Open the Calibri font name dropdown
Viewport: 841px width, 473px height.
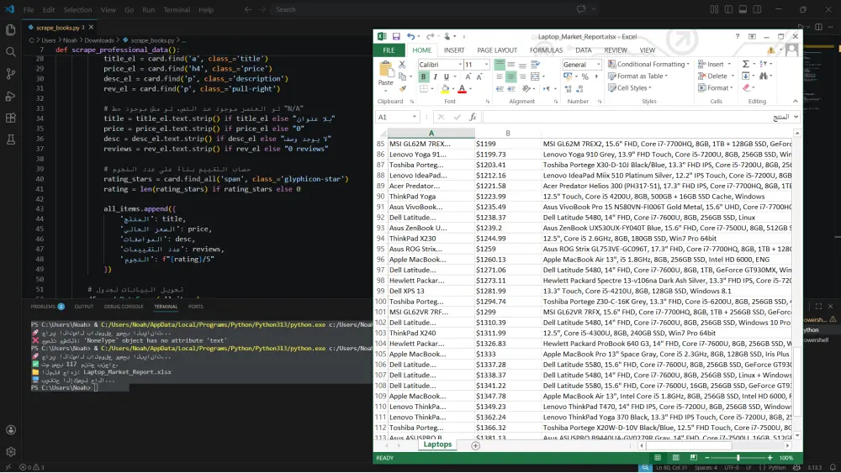[460, 65]
